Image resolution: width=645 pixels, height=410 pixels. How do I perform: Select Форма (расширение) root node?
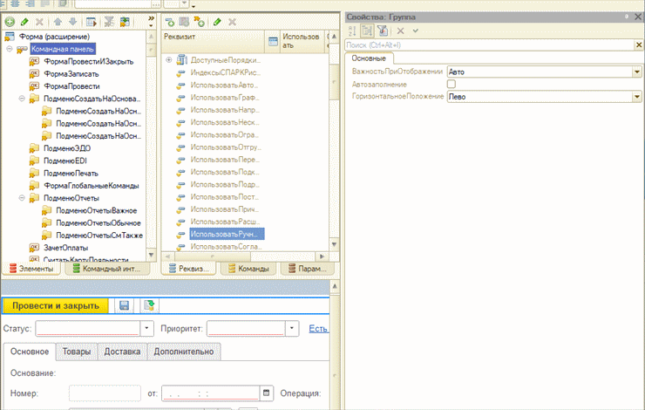[x=54, y=37]
